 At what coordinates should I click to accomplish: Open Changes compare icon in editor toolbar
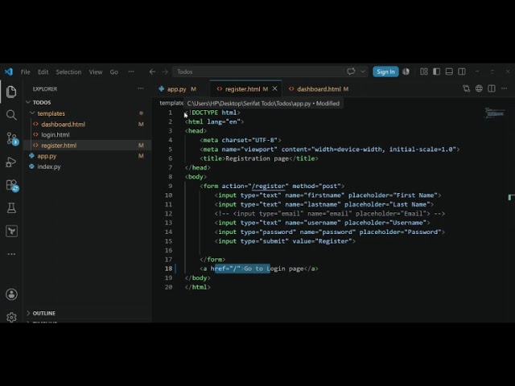pos(467,88)
